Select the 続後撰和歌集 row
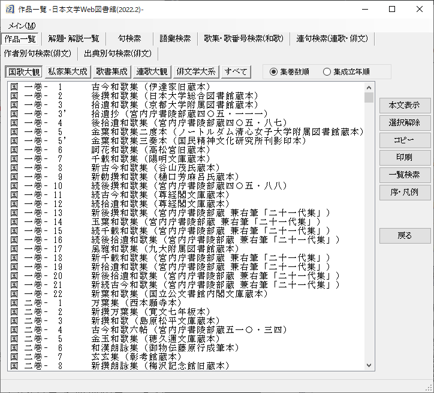 186,186
